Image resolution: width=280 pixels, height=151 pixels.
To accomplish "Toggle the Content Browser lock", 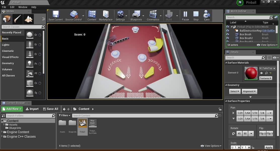I will tap(220, 109).
